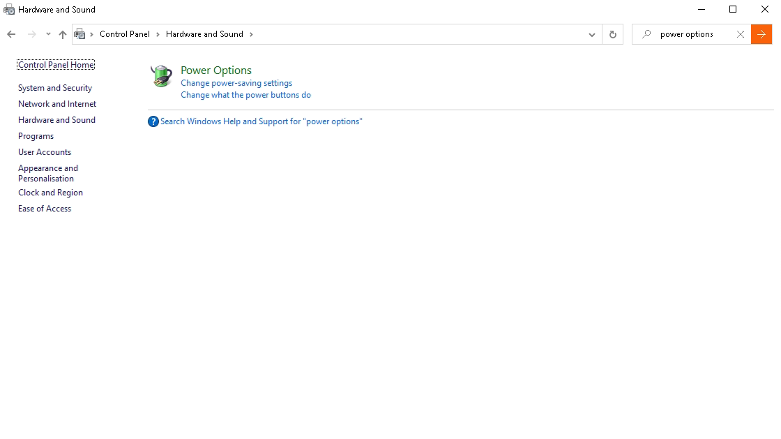The height and width of the screenshot is (439, 781).
Task: Select Hardware and Sound breadcrumb
Action: point(204,34)
